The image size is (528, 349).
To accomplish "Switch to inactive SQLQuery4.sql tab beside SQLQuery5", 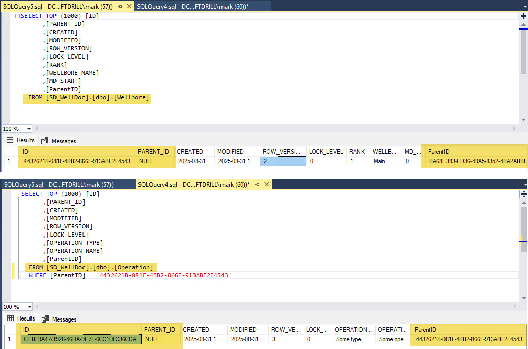I will click(193, 6).
